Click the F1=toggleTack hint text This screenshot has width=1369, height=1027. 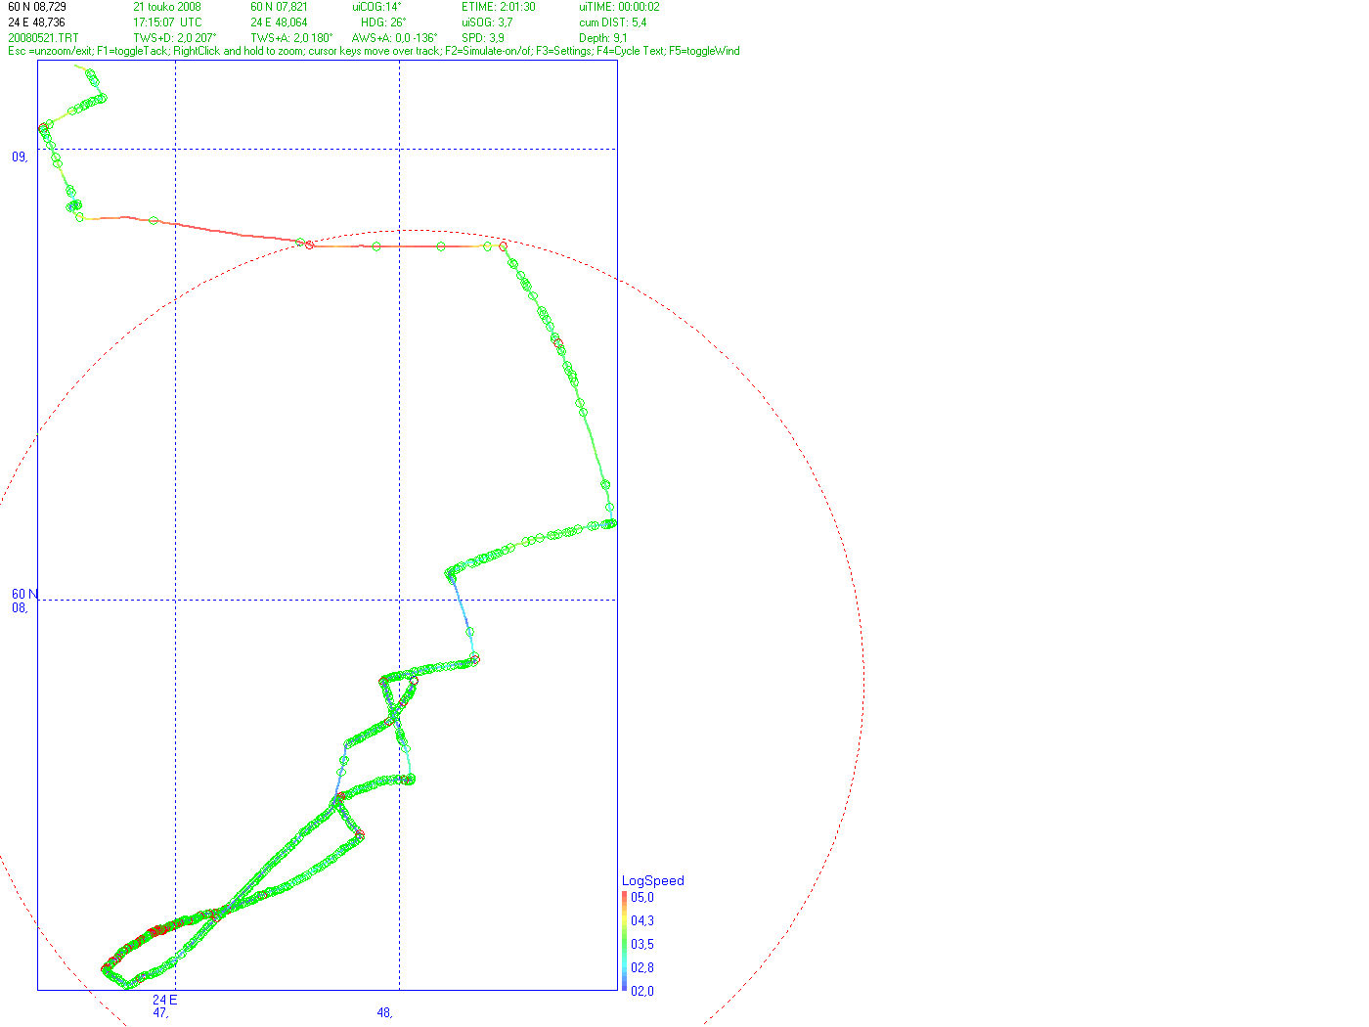click(132, 51)
